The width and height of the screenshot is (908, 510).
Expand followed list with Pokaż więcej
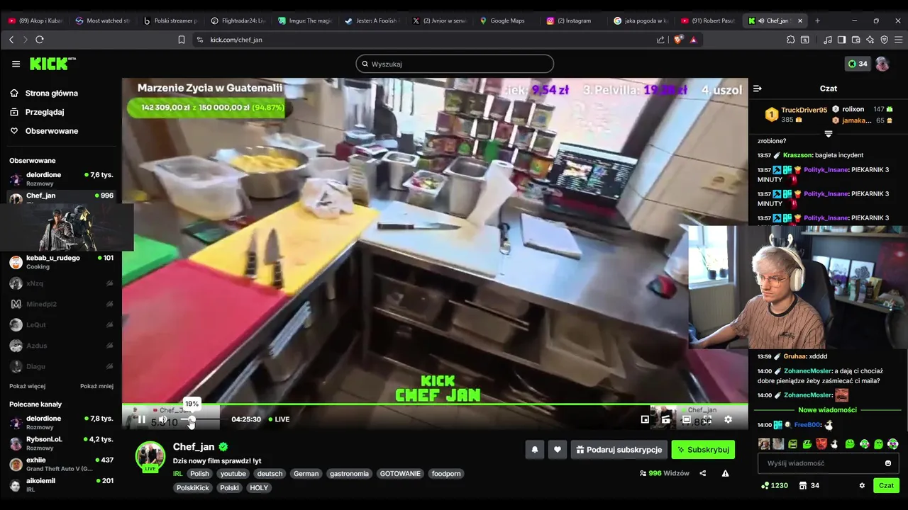point(27,386)
